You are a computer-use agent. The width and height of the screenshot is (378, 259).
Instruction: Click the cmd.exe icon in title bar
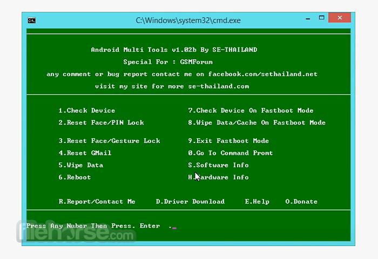32,21
